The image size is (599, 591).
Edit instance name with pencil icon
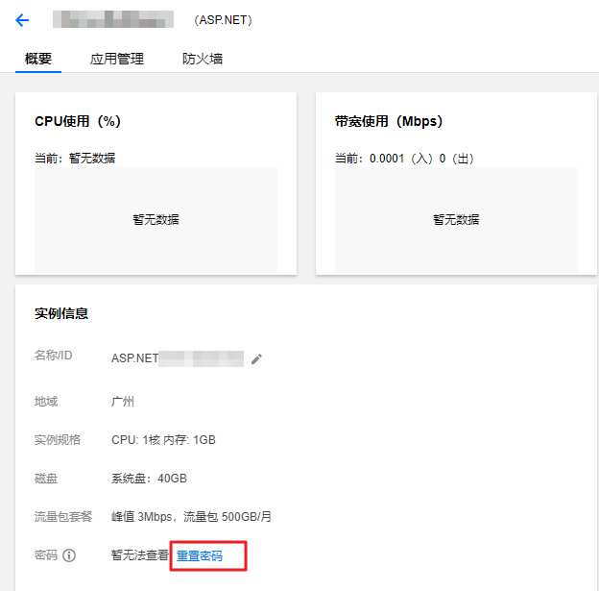pos(256,359)
